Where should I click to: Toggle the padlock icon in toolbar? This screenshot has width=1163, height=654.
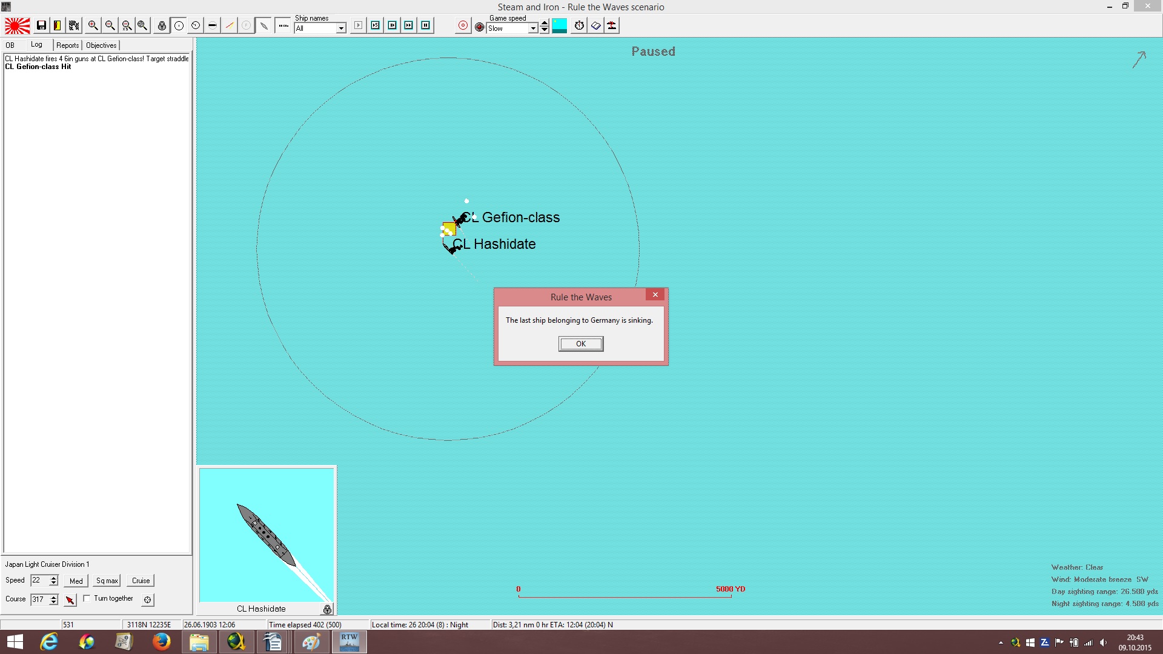pyautogui.click(x=162, y=25)
